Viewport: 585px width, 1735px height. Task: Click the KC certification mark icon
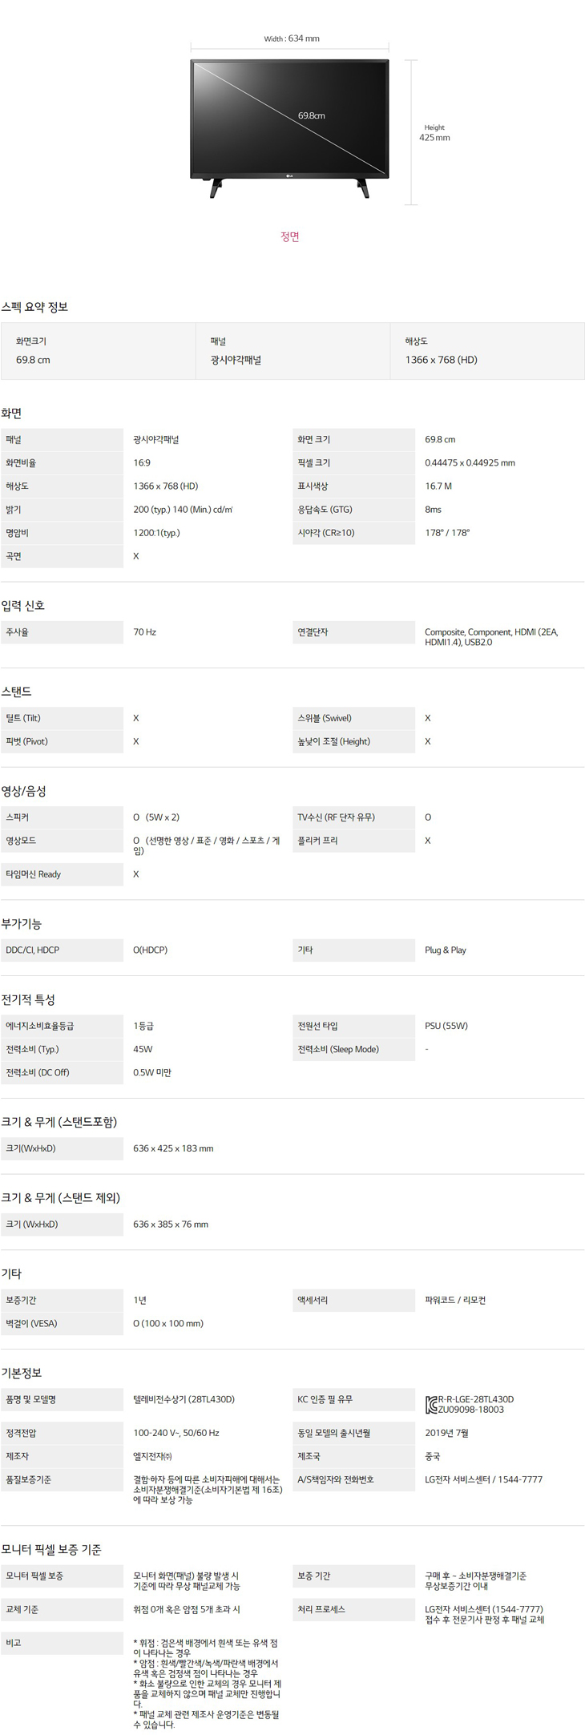431,1404
